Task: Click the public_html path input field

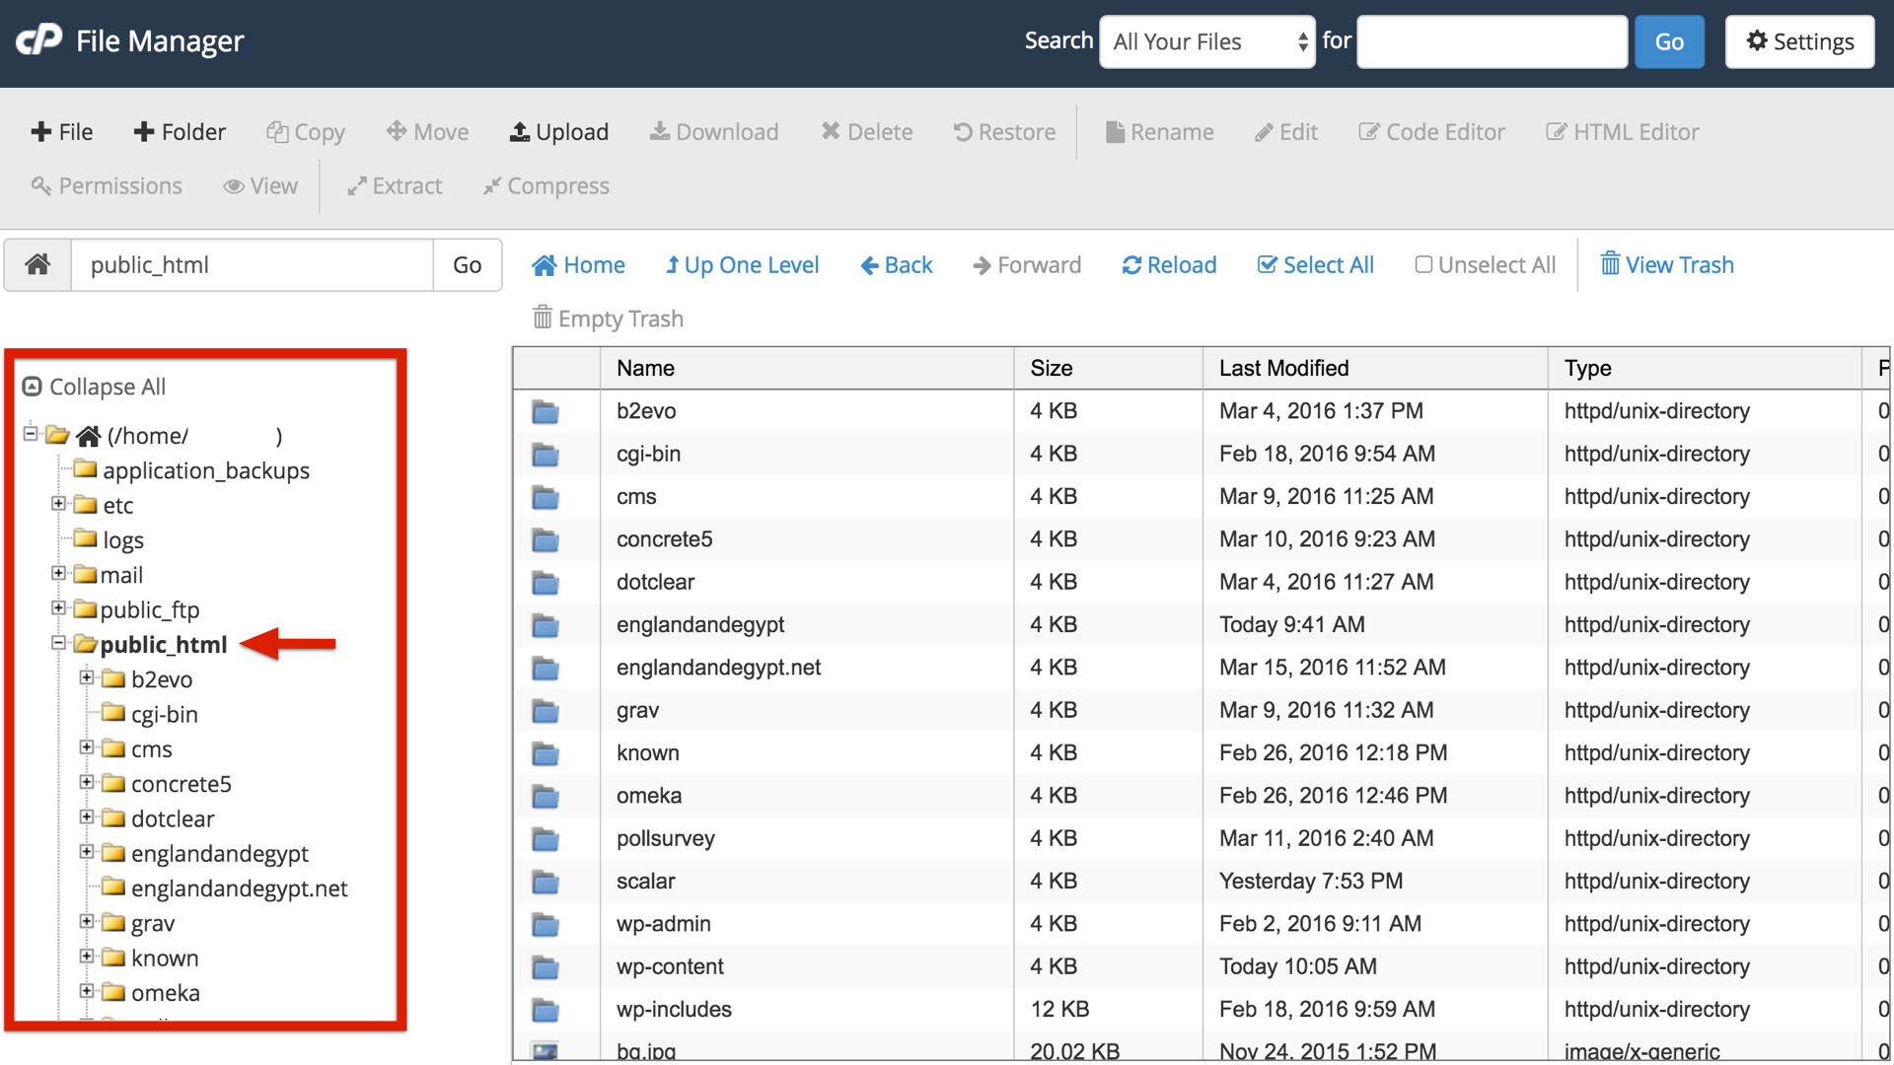Action: tap(250, 264)
